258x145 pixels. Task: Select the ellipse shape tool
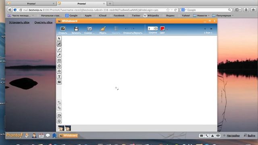click(59, 66)
